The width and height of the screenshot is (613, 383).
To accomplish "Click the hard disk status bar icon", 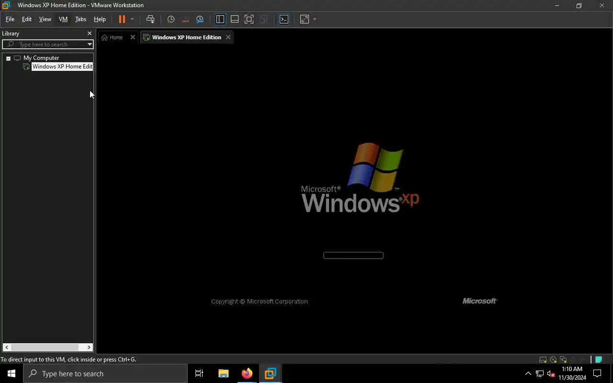I will pyautogui.click(x=543, y=360).
